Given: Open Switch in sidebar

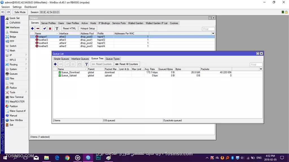Looking at the screenshot, I should (x=13, y=46).
